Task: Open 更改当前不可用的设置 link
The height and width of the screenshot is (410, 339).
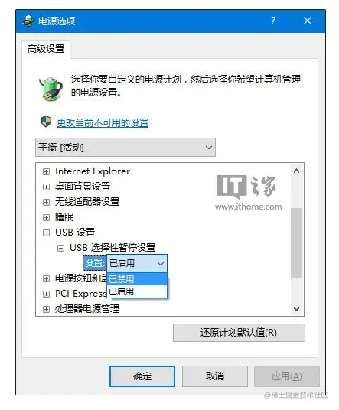Action: coord(103,122)
